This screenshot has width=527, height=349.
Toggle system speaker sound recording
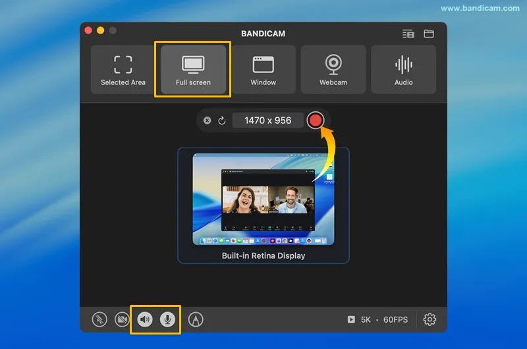click(145, 319)
